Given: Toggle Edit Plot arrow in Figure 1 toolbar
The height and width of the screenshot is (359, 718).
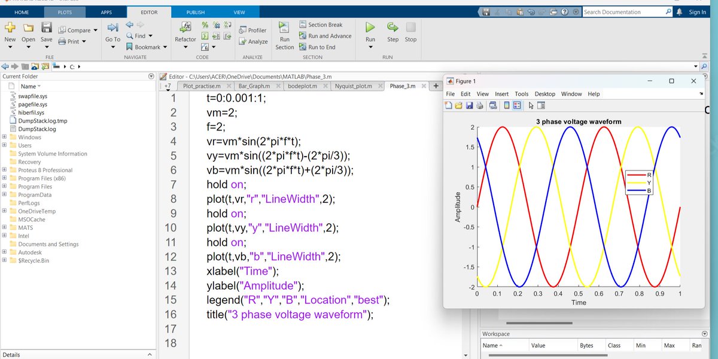Looking at the screenshot, I should tap(531, 106).
